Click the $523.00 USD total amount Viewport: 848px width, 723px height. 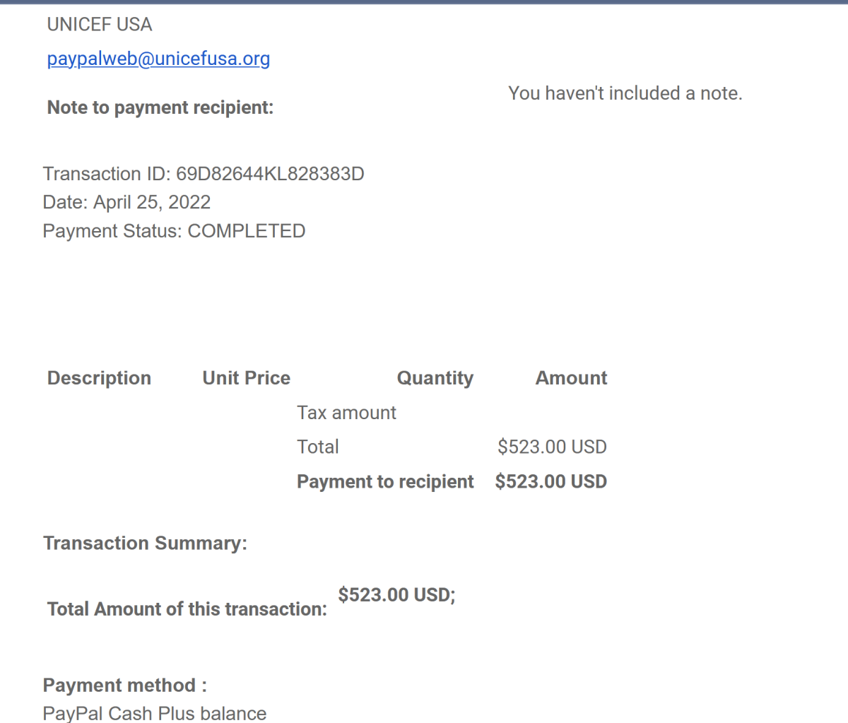[x=553, y=447]
